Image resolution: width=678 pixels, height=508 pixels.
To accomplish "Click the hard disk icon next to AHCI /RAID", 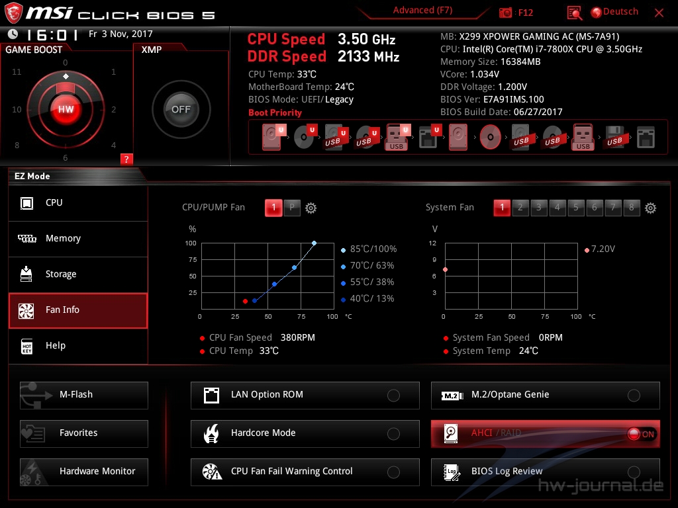I will [450, 433].
